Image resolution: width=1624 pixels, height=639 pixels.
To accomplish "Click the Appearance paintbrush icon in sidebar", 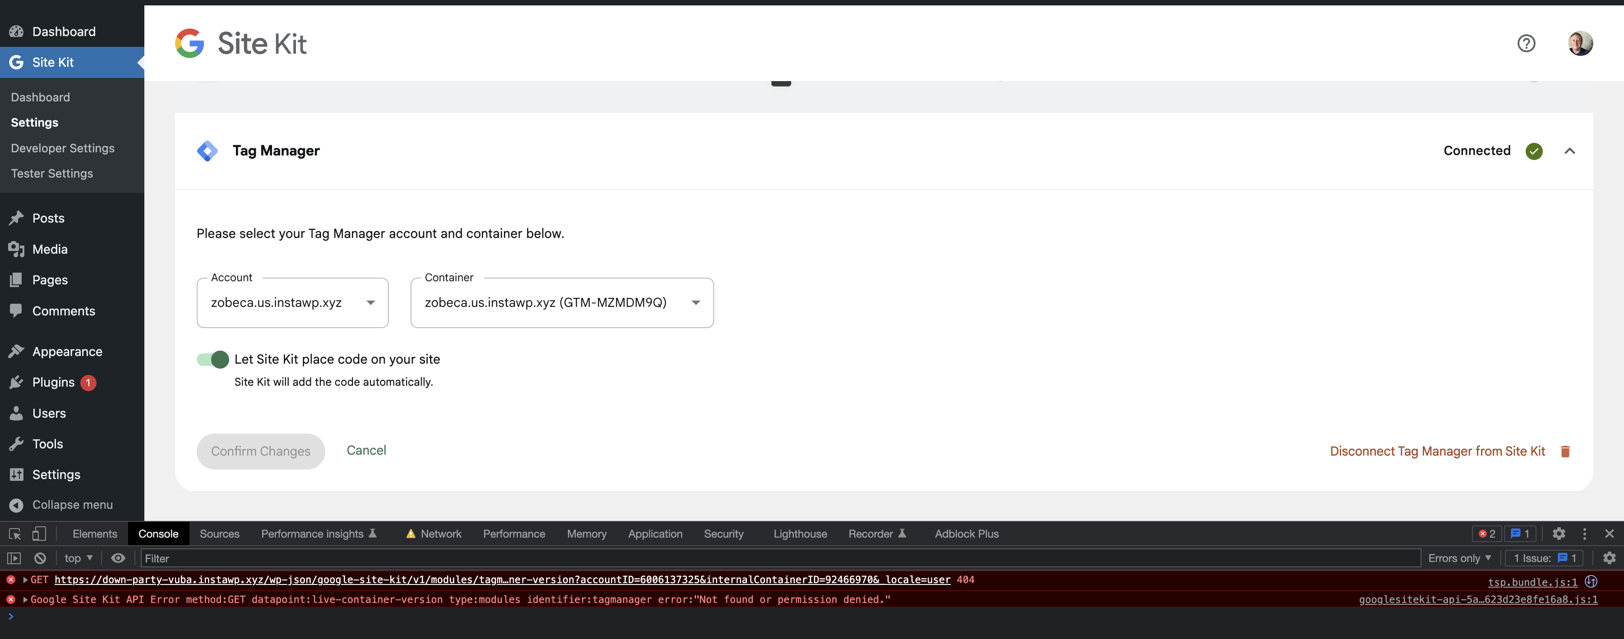I will click(16, 351).
